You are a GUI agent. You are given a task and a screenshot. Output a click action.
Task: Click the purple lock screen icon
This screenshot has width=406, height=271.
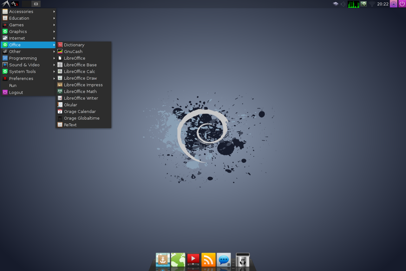tap(394, 4)
